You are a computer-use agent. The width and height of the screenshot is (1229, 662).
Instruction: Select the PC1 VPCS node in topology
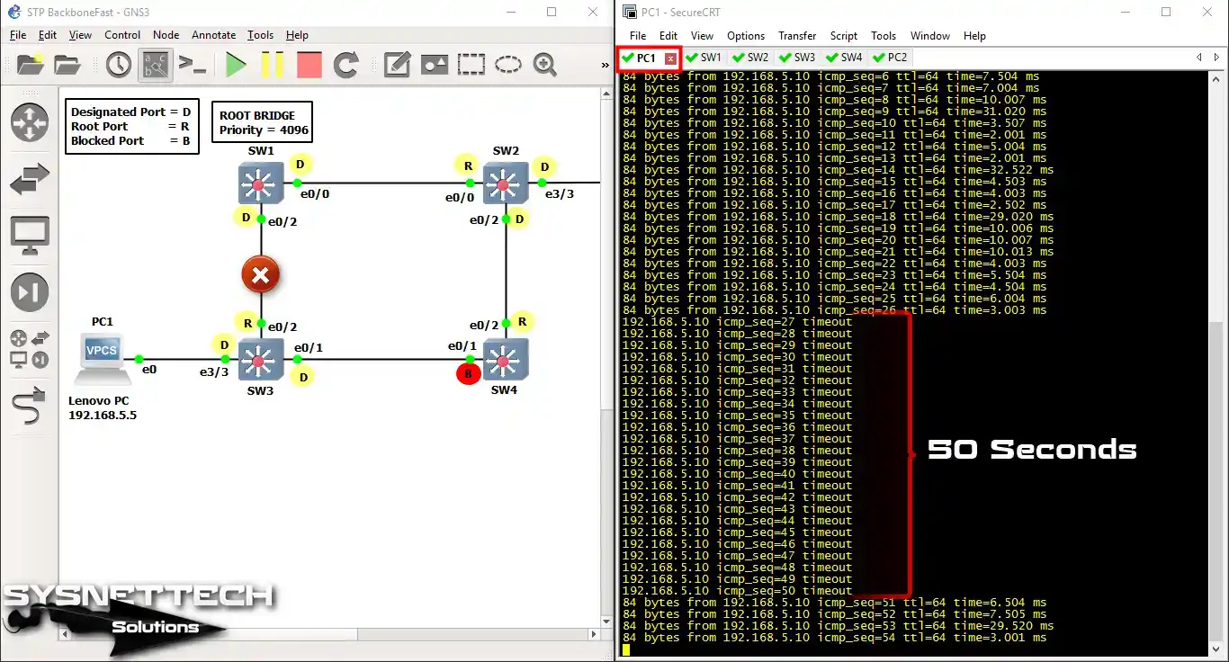[x=101, y=357]
